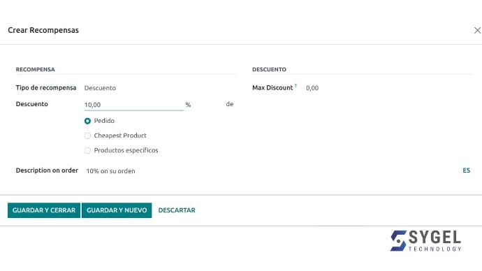The image size is (482, 271).
Task: Close the Crear Recompensas dialog
Action: [x=477, y=30]
